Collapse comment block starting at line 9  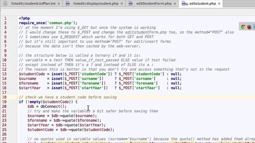pyautogui.click(x=17, y=56)
